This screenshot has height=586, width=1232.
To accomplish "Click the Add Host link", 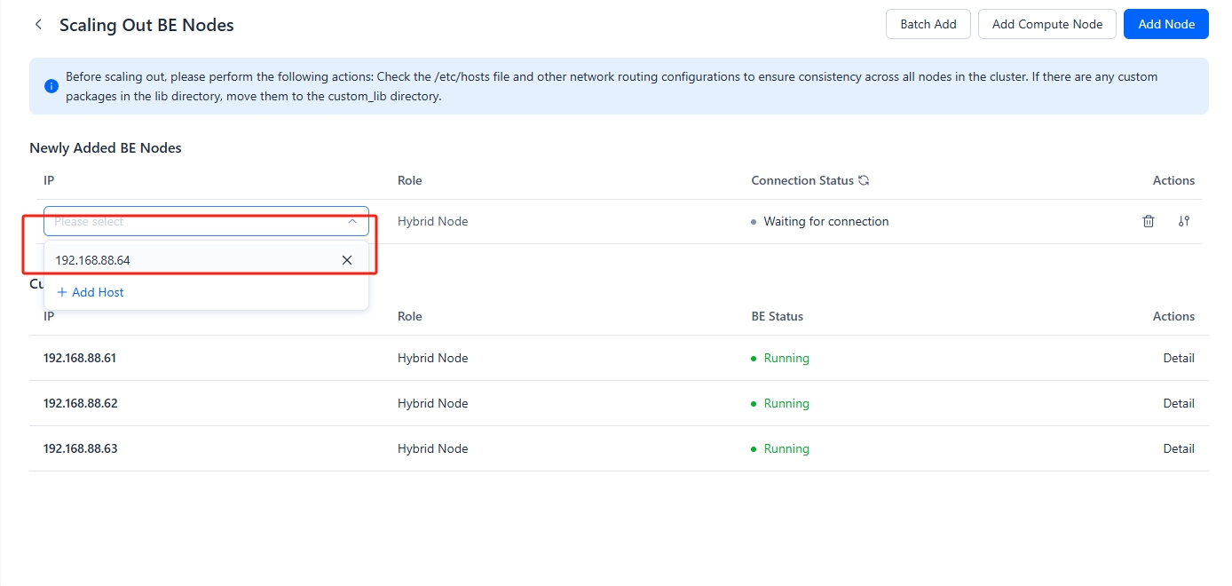I will pyautogui.click(x=91, y=292).
